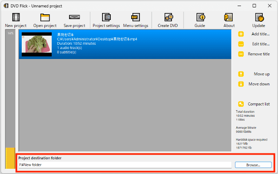
Task: Click the yellow plus Add title icon
Action: (x=241, y=34)
